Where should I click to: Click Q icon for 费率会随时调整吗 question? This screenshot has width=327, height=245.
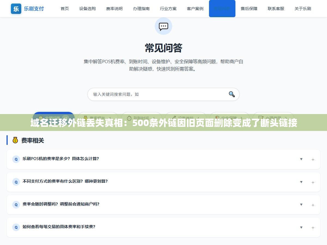coord(16,204)
